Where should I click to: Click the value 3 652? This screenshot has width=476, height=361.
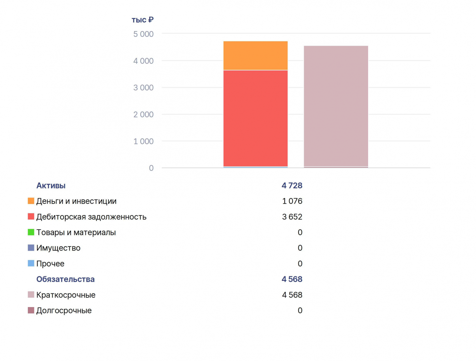[292, 217]
